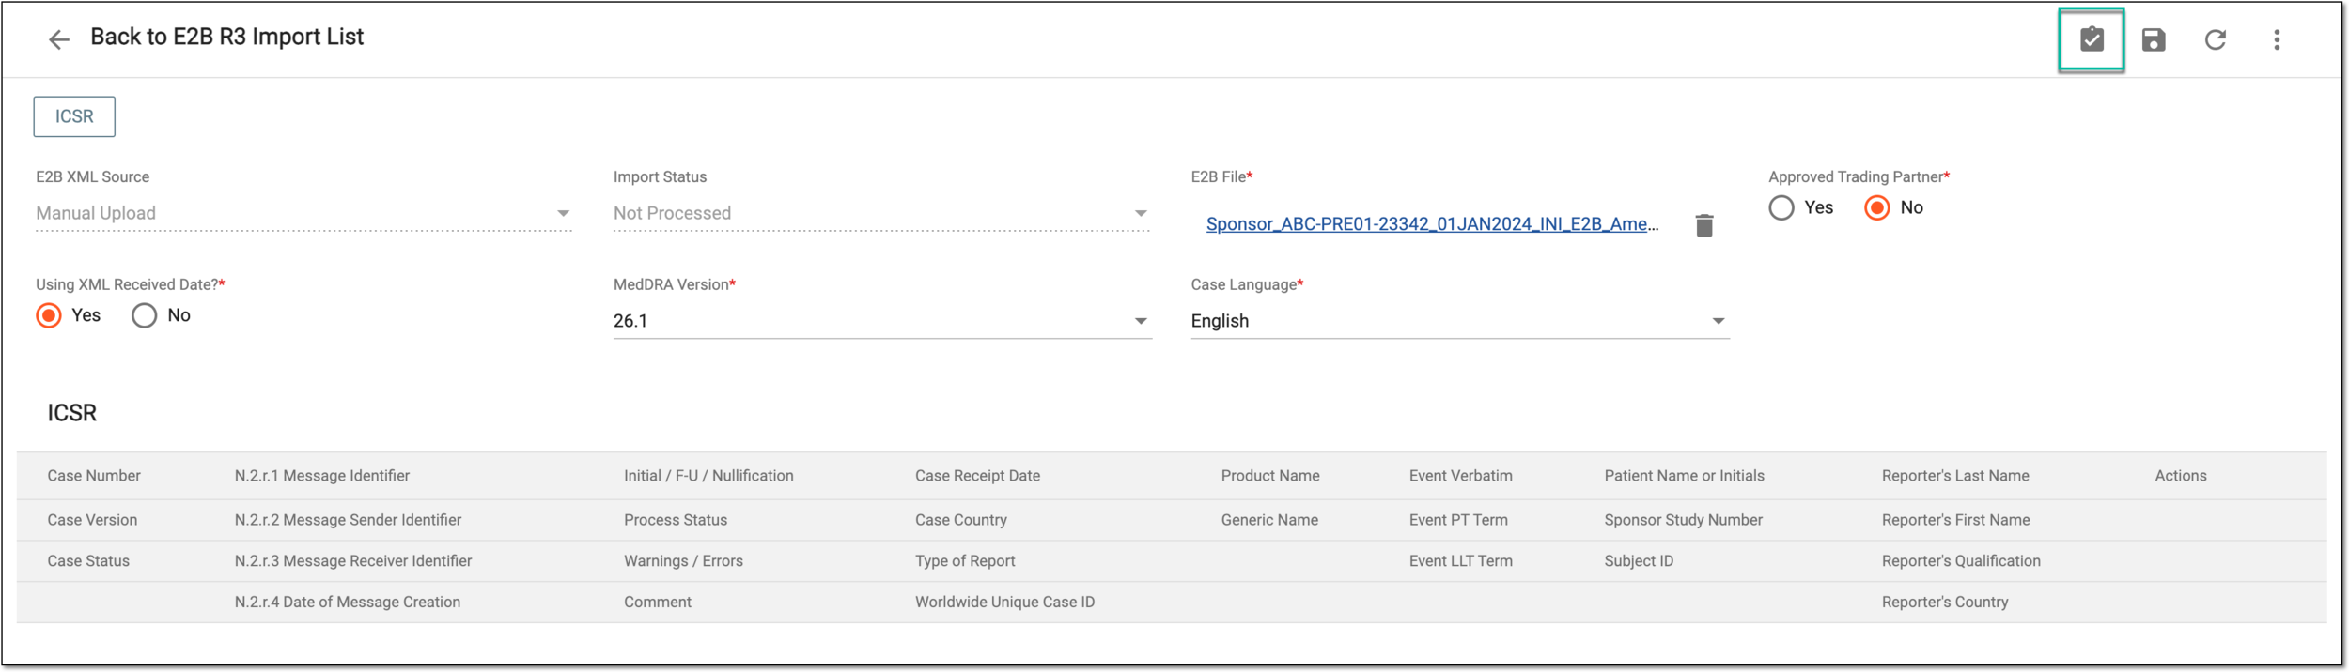Click the Sponsor Study Number header text
2349x672 pixels.
[x=1683, y=520]
